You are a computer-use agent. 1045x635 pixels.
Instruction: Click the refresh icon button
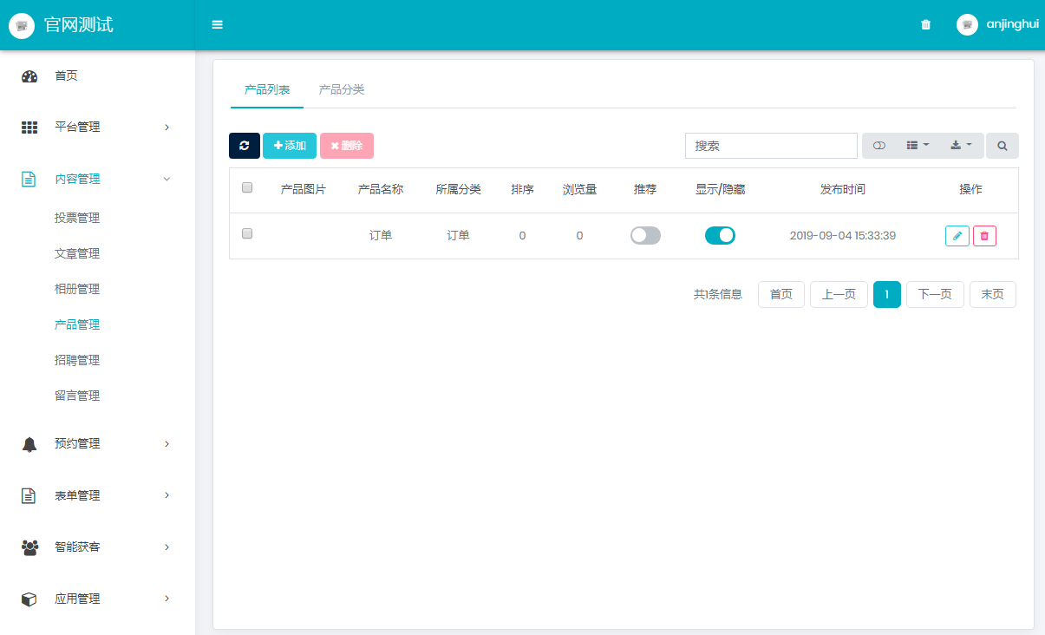(245, 146)
